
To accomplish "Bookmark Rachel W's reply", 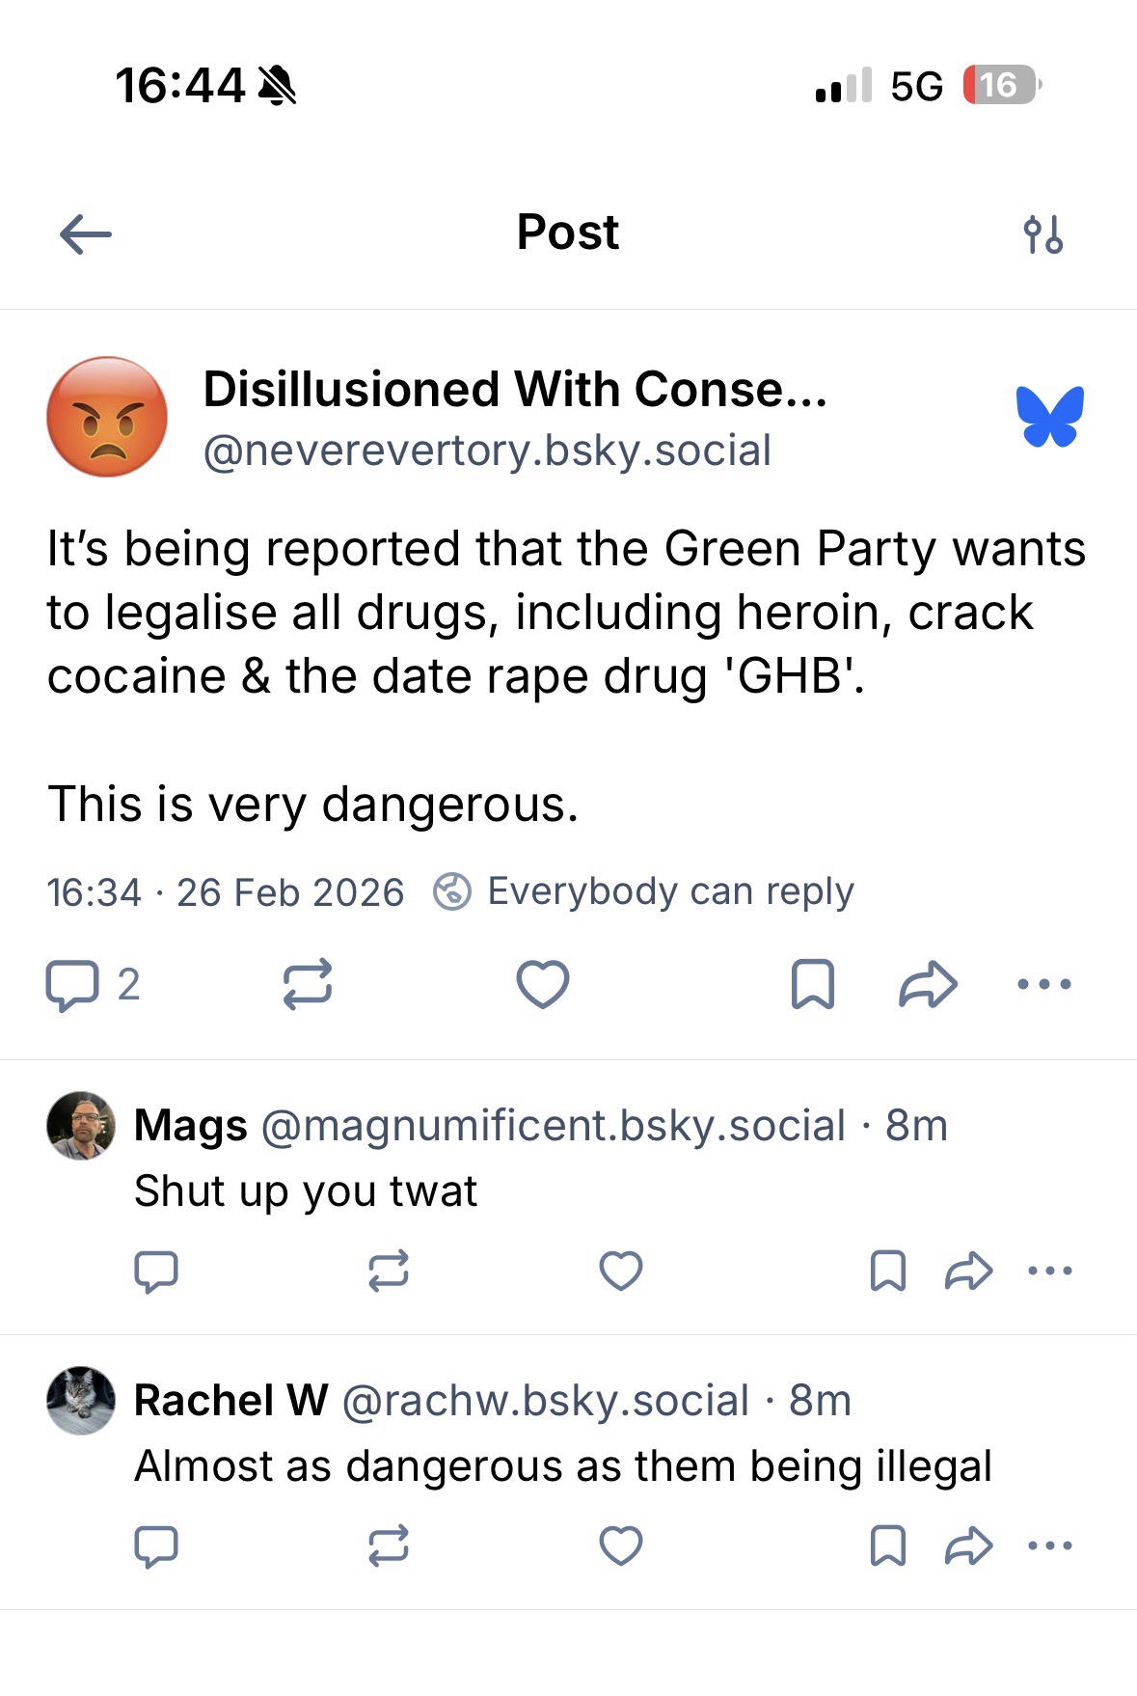I will coord(887,1546).
